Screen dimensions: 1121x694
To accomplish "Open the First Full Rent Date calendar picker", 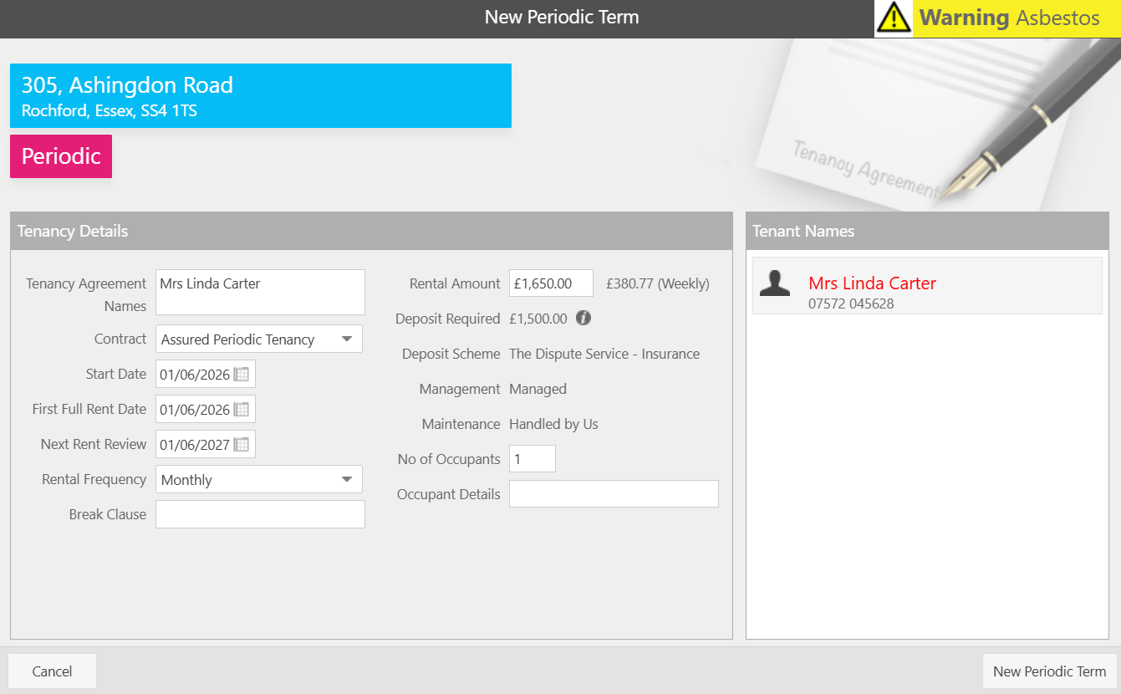I will 242,410.
